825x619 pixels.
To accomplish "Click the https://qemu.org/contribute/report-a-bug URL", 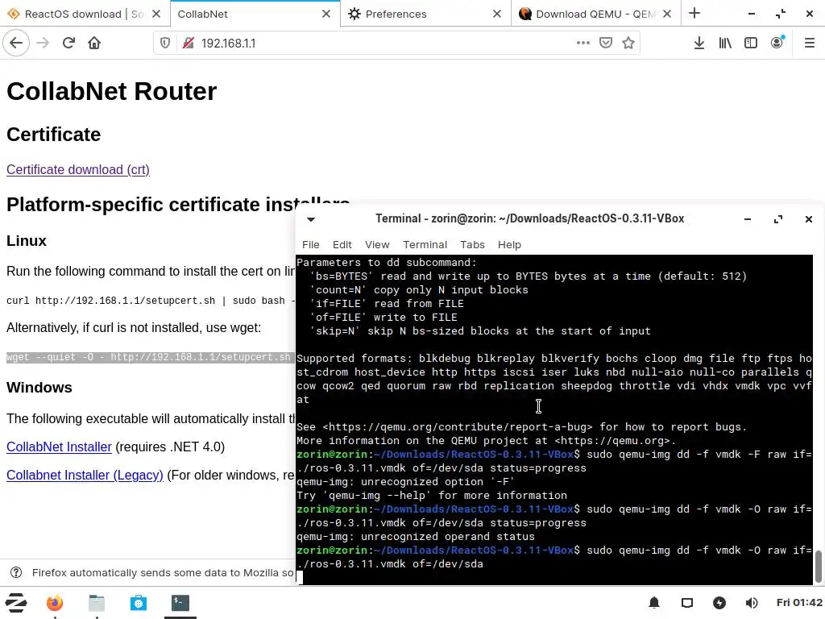I will [x=458, y=427].
